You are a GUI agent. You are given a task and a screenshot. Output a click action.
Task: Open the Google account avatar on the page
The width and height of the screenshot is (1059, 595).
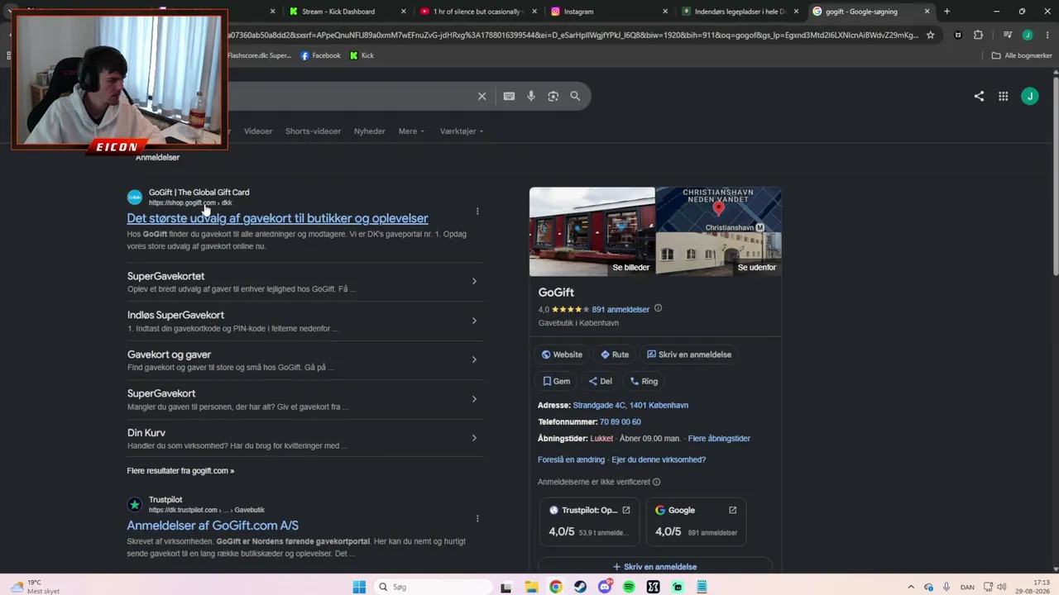point(1030,96)
